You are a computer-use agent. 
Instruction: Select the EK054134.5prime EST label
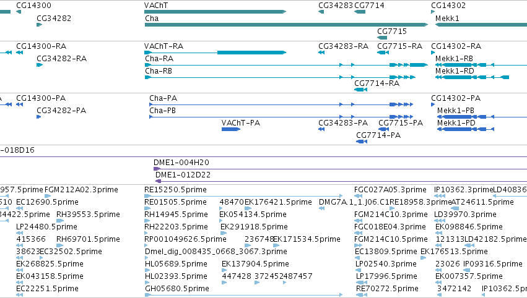click(253, 215)
